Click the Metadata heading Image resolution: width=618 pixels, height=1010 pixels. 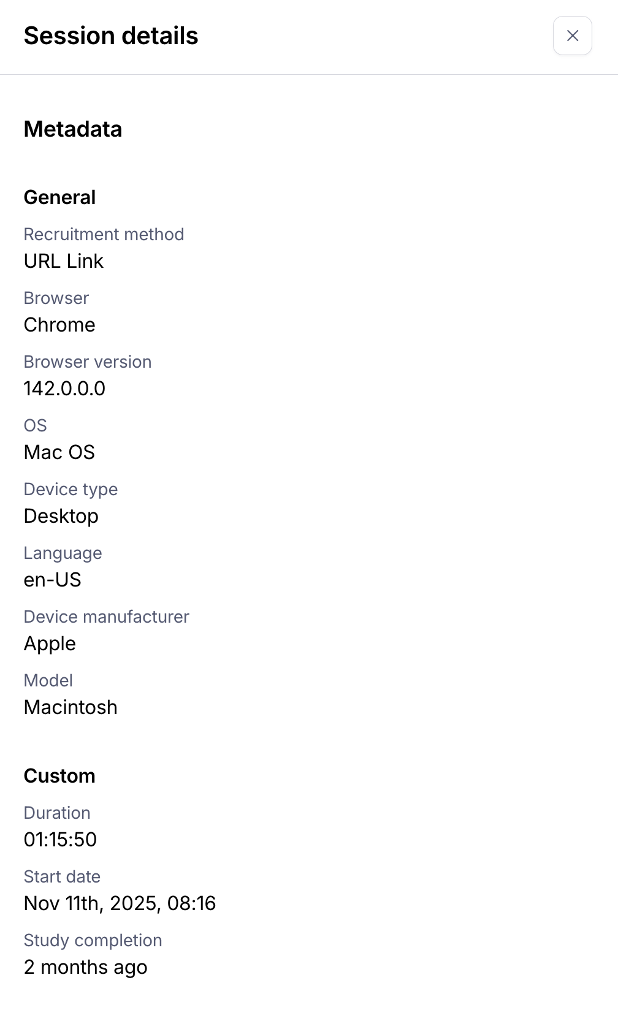pos(73,129)
